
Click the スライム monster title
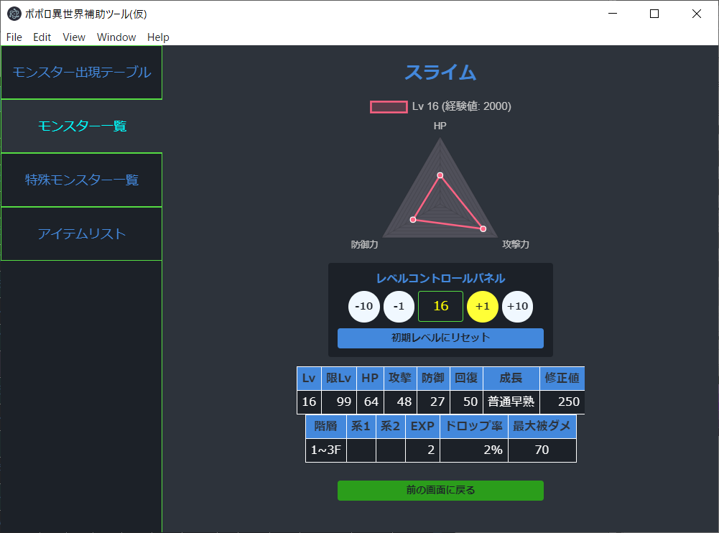440,73
